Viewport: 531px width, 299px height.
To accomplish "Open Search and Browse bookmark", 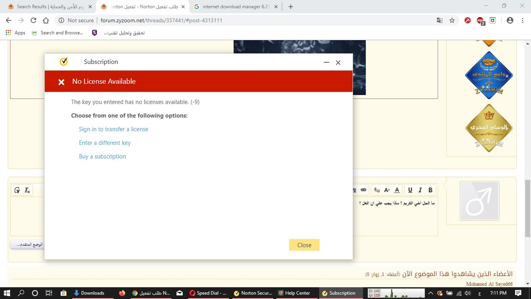I will [x=57, y=33].
